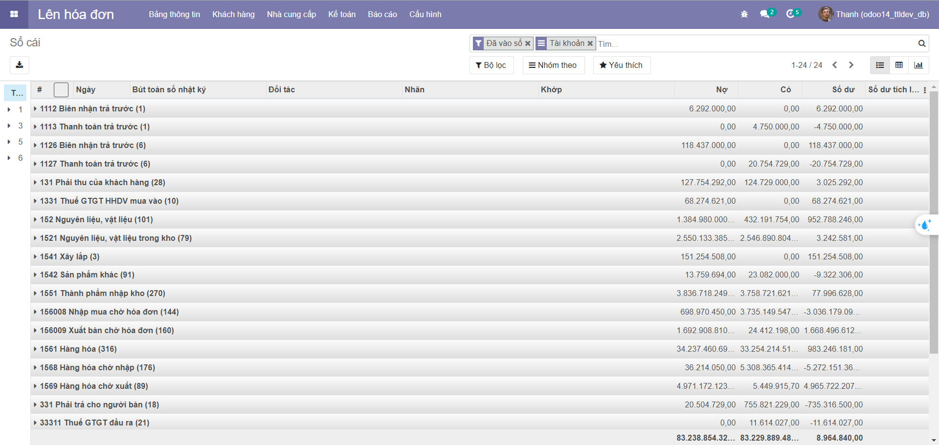Image resolution: width=939 pixels, height=445 pixels.
Task: Expand group 131 Phải thu của khách hàng
Action: click(x=102, y=182)
